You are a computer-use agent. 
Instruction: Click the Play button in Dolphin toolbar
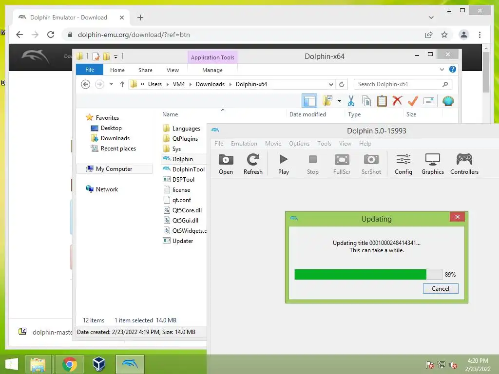[283, 164]
